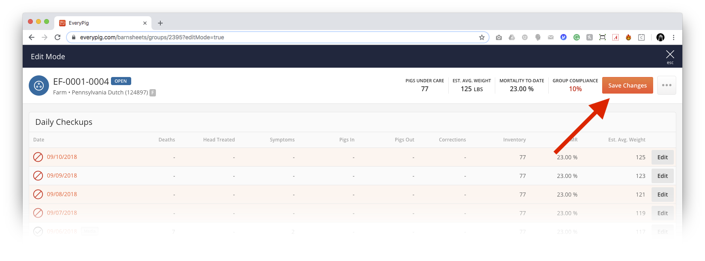The width and height of the screenshot is (705, 261).
Task: Click Edit for the 09/10/2018 row
Action: 662,157
